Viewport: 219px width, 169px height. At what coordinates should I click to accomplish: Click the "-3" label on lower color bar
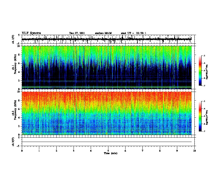[204, 101]
